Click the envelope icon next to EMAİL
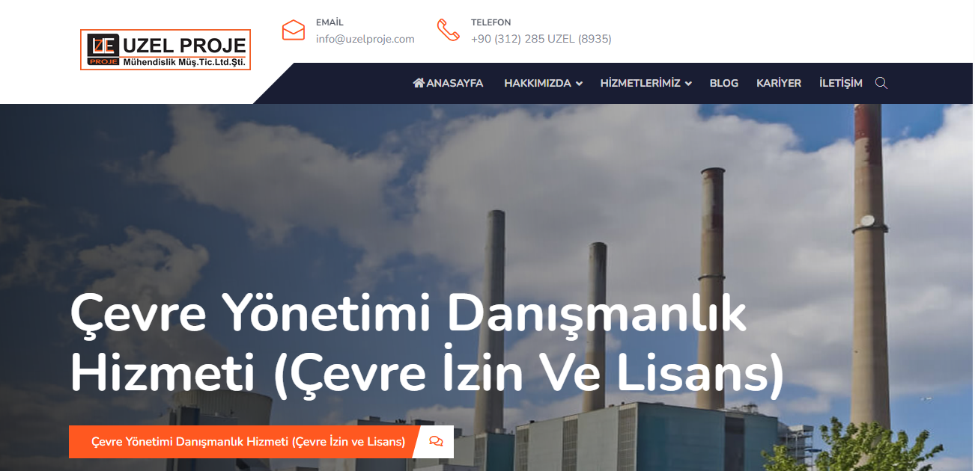 [x=294, y=30]
